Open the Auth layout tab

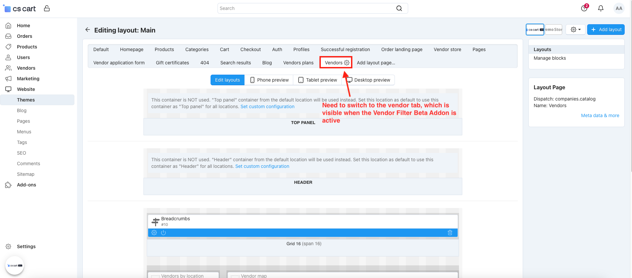277,49
